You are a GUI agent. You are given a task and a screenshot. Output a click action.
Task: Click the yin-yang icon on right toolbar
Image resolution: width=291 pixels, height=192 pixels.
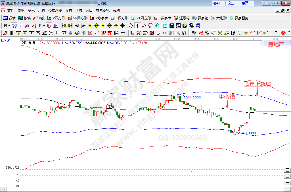[283, 33]
